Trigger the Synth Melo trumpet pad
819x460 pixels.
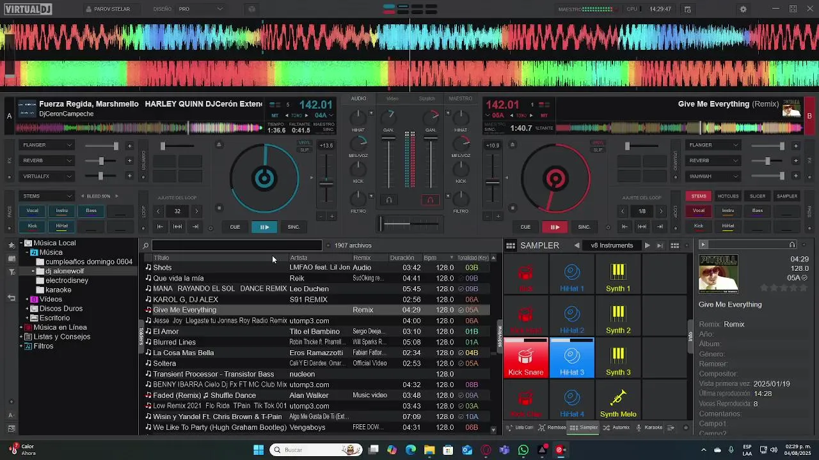click(618, 401)
